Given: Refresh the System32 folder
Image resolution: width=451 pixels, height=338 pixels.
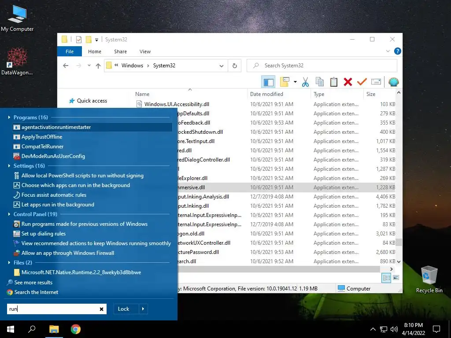Looking at the screenshot, I should tap(235, 66).
